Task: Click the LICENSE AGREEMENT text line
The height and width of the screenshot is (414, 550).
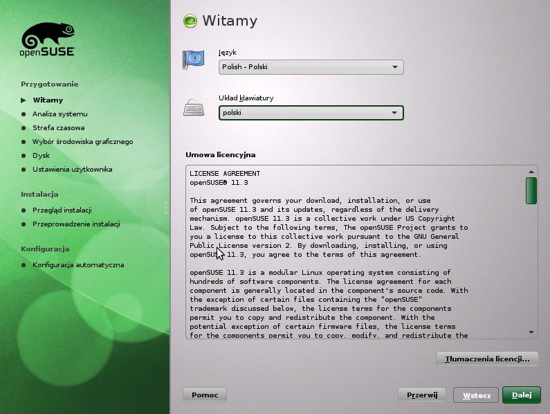Action: tap(225, 174)
